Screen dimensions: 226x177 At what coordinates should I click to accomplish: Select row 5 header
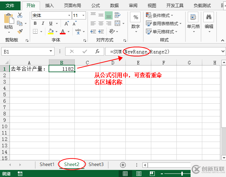(x=5, y=94)
